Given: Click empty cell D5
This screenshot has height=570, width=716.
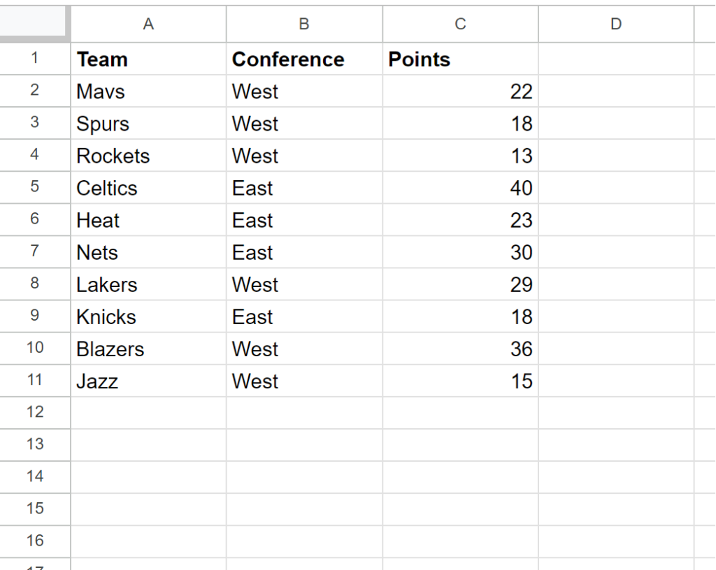Looking at the screenshot, I should [x=616, y=188].
